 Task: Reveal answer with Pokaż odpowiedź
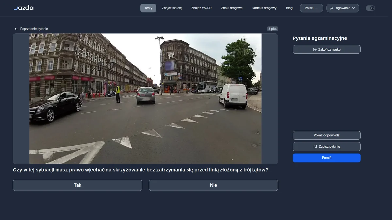[x=327, y=135]
